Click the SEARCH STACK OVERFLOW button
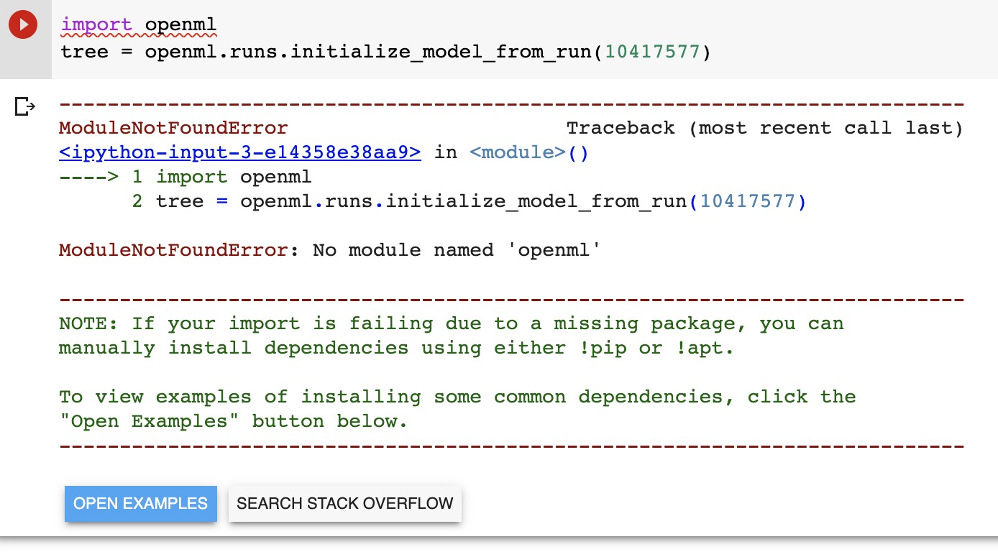This screenshot has width=998, height=552. (345, 503)
